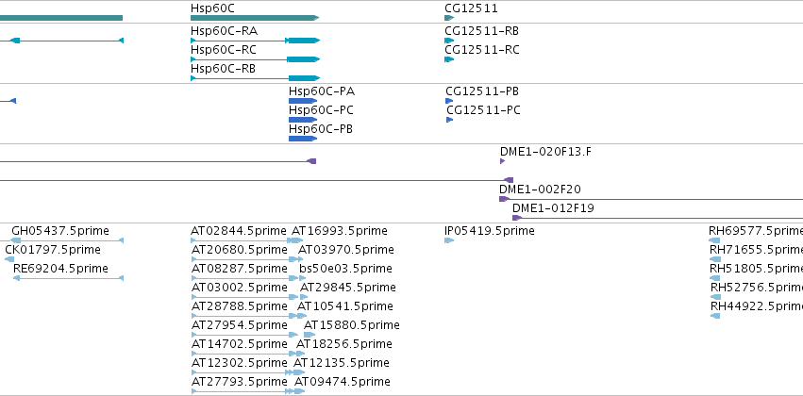The height and width of the screenshot is (396, 803).
Task: Select transcript Hsp60C-RA label
Action: tap(224, 31)
